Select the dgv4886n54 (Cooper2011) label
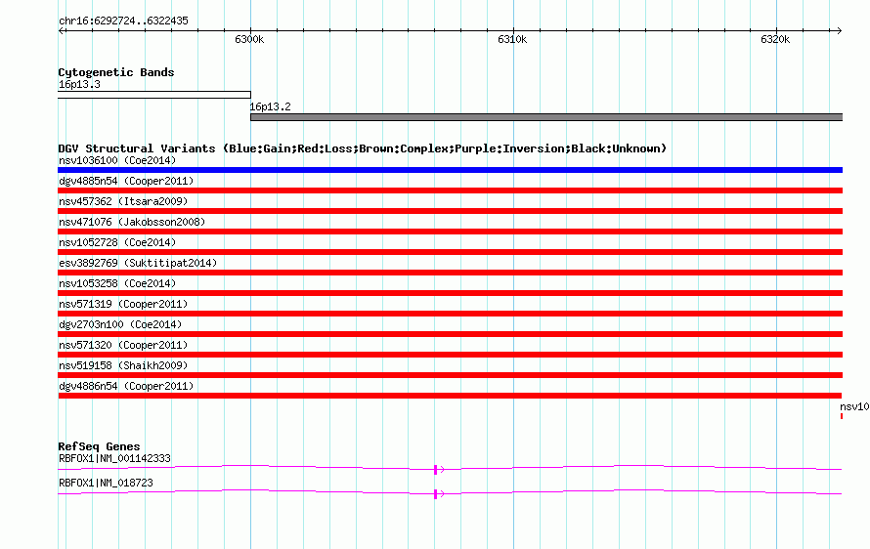Viewport: 870px width, 549px height. click(x=126, y=387)
